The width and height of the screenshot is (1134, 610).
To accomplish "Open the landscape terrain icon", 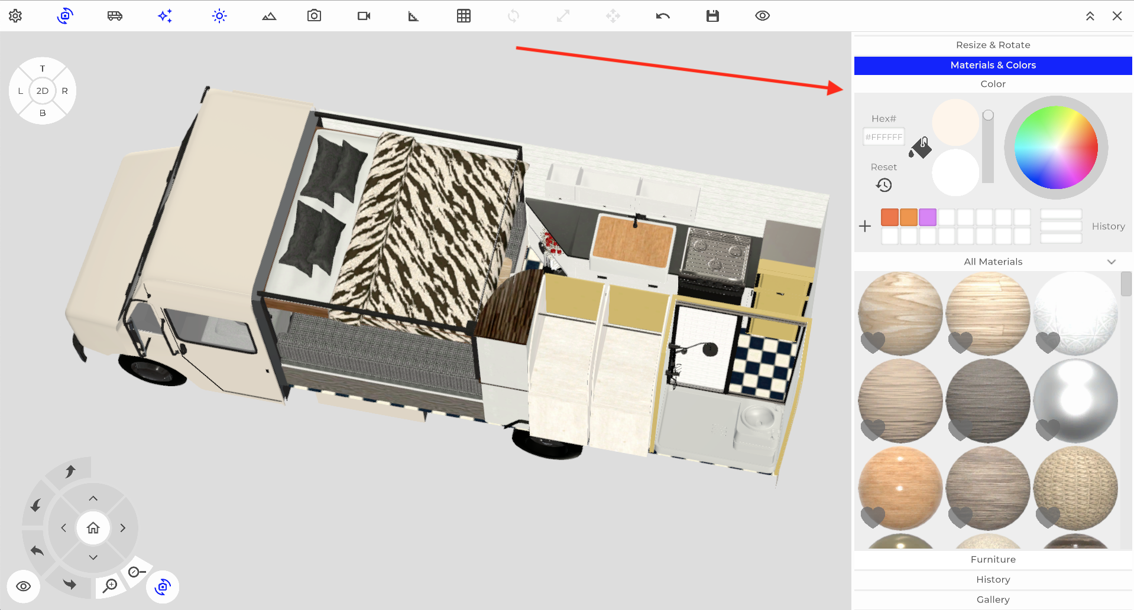I will pos(269,16).
